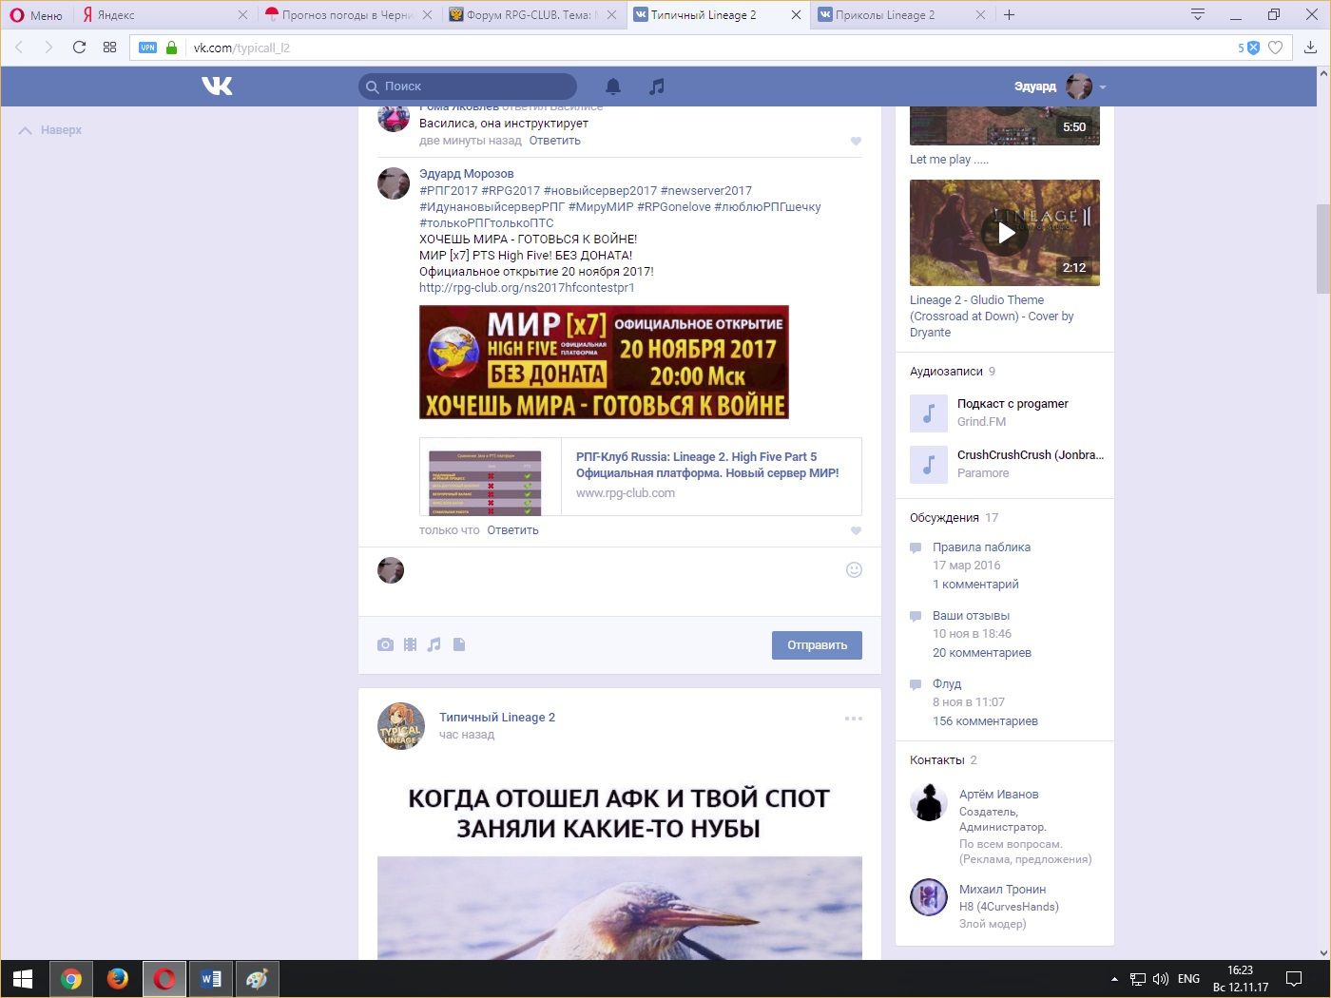Image resolution: width=1331 pixels, height=998 pixels.
Task: Open Ваши отзывы discussion
Action: 971,616
